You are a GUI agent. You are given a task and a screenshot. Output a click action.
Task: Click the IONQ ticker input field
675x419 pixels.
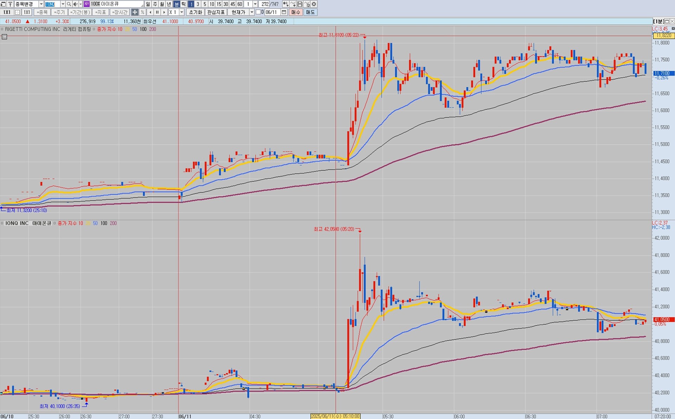tap(52, 4)
